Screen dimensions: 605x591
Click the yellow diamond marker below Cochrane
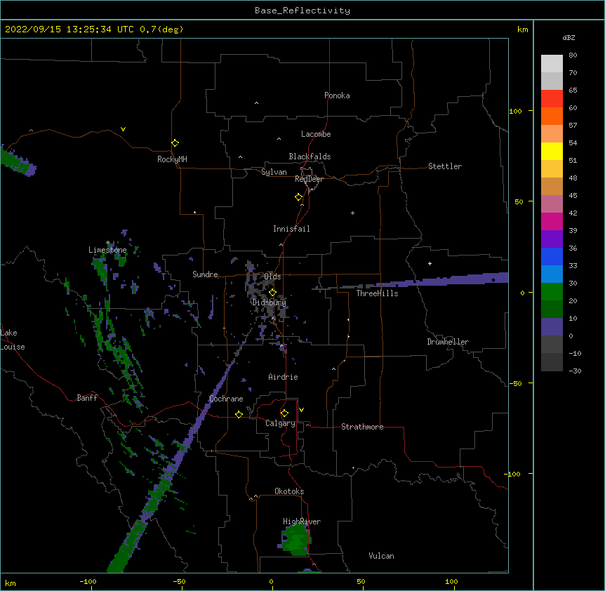click(x=239, y=414)
